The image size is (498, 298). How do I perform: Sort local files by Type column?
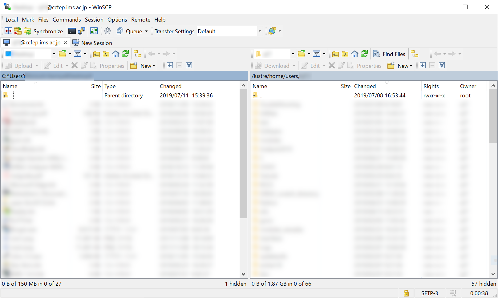(130, 86)
